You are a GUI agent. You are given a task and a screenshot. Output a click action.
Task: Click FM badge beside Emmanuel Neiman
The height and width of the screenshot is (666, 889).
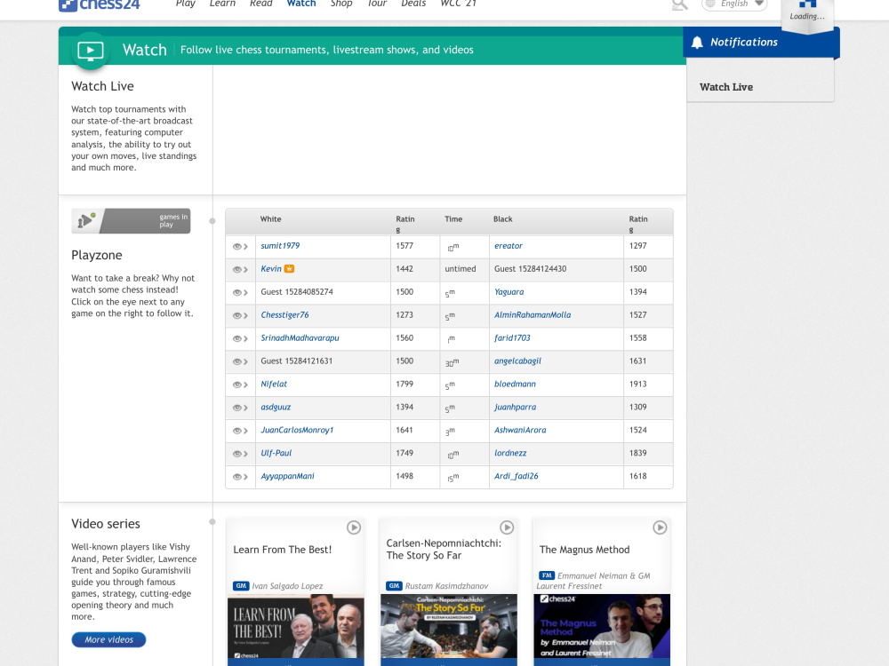[547, 575]
